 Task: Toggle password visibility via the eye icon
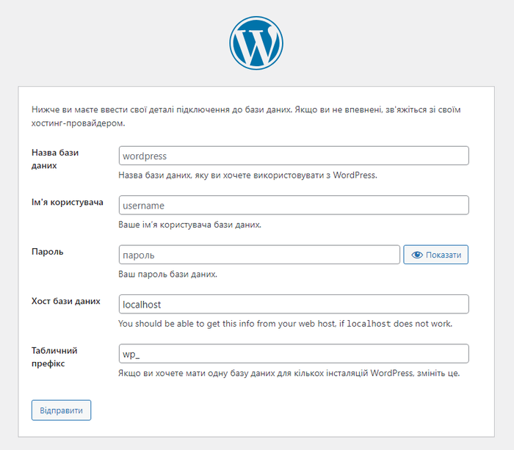(x=417, y=255)
